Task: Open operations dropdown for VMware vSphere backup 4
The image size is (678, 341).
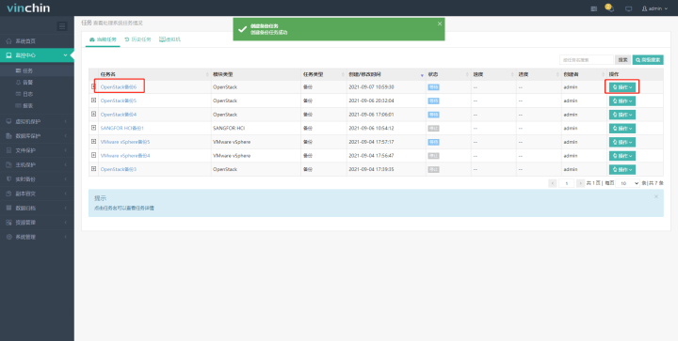Action: pyautogui.click(x=622, y=156)
